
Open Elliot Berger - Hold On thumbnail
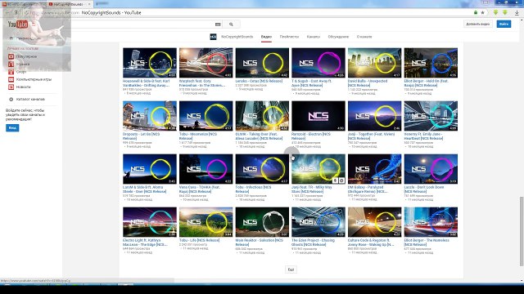click(431, 63)
